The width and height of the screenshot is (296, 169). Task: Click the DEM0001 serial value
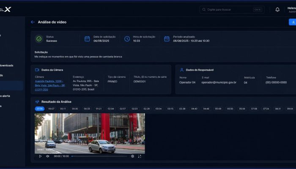tap(140, 82)
